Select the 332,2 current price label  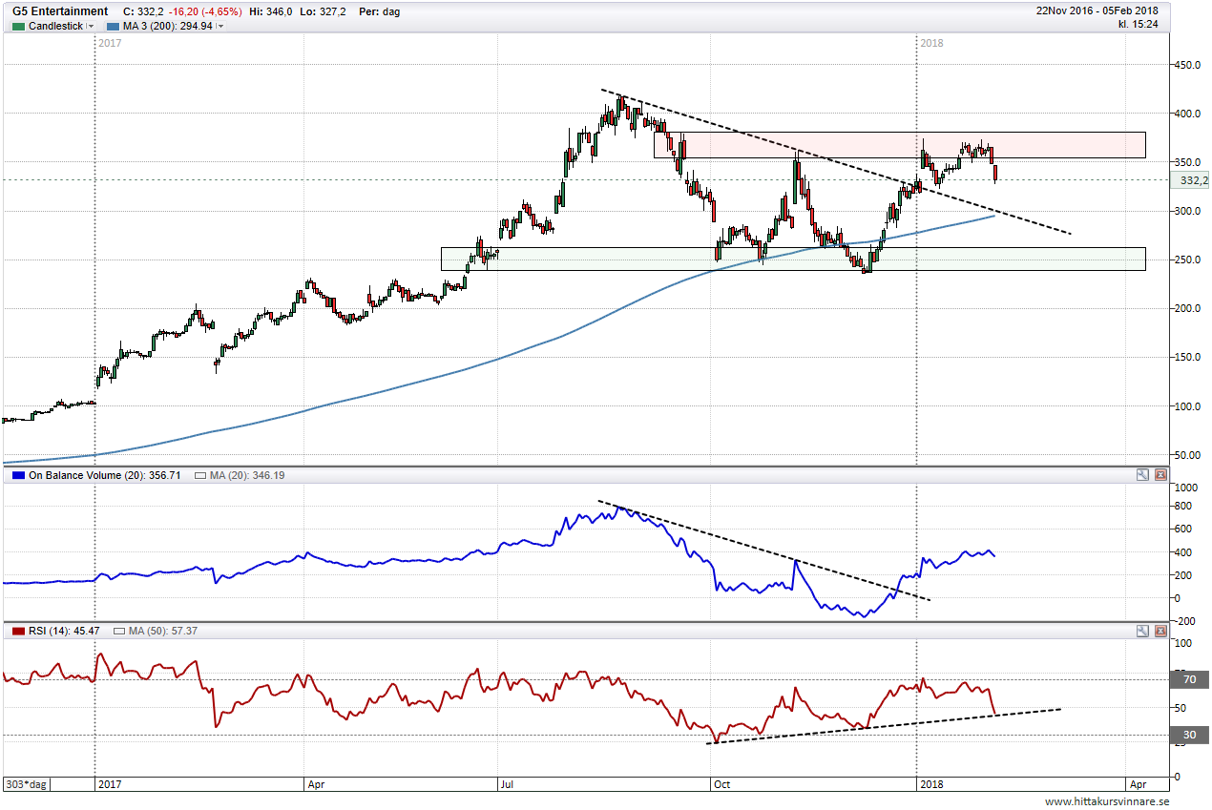(x=1192, y=179)
